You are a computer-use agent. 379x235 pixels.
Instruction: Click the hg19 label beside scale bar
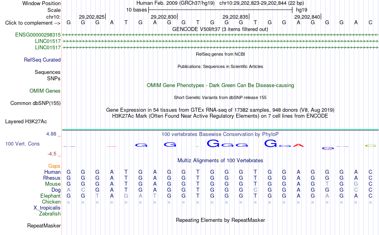[302, 10]
